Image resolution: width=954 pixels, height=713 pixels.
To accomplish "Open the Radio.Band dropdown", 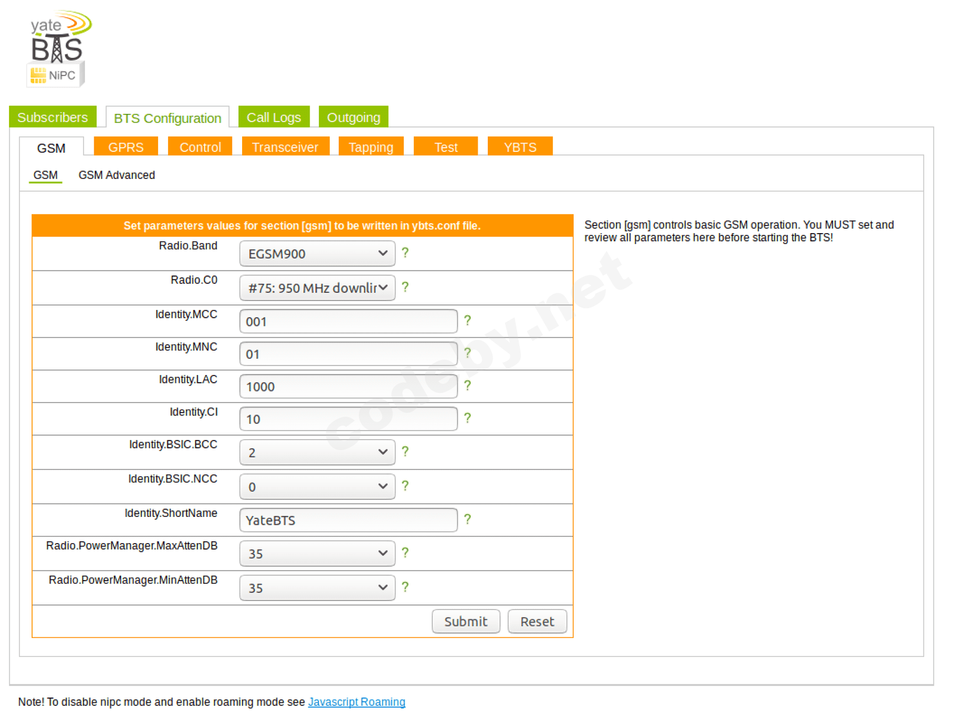I will click(317, 253).
